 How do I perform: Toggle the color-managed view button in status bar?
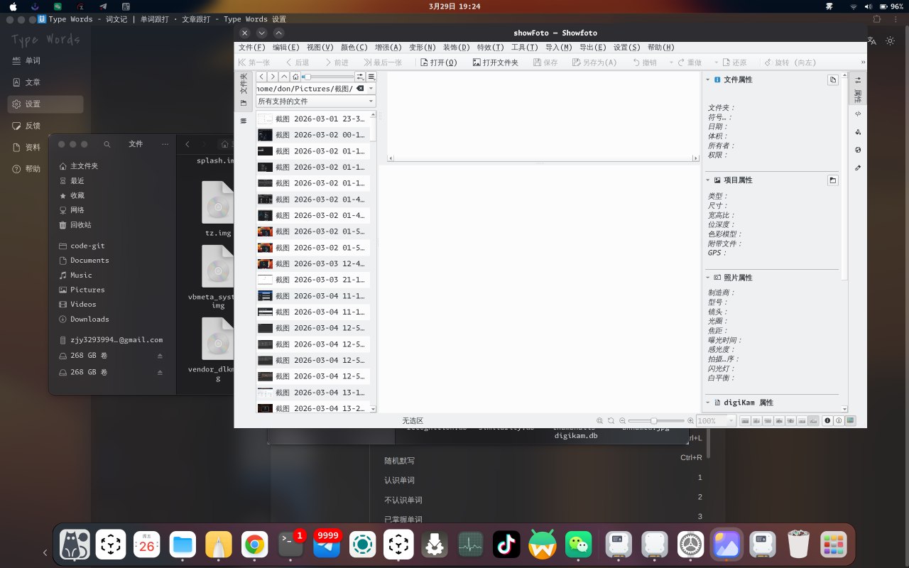851,421
